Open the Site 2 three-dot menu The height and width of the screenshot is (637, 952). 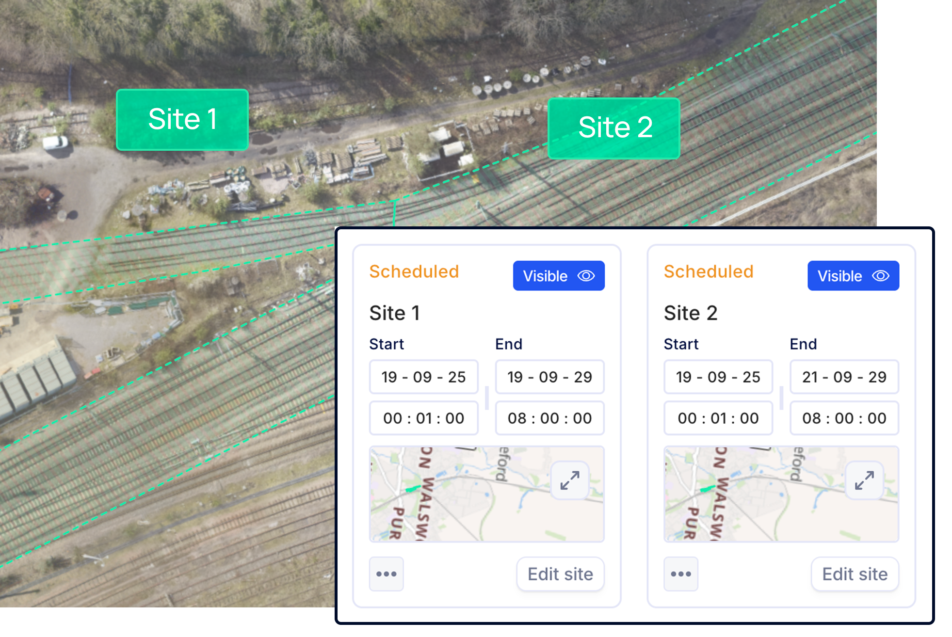click(x=681, y=574)
